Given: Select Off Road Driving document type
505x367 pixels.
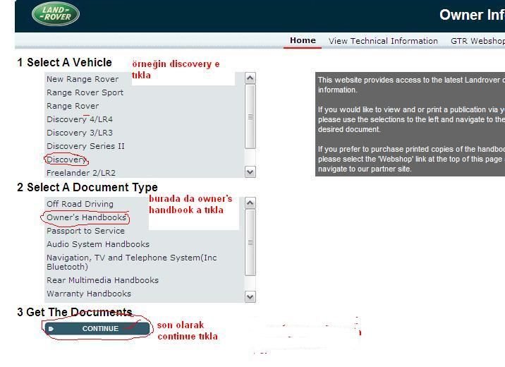Looking at the screenshot, I should click(80, 204).
